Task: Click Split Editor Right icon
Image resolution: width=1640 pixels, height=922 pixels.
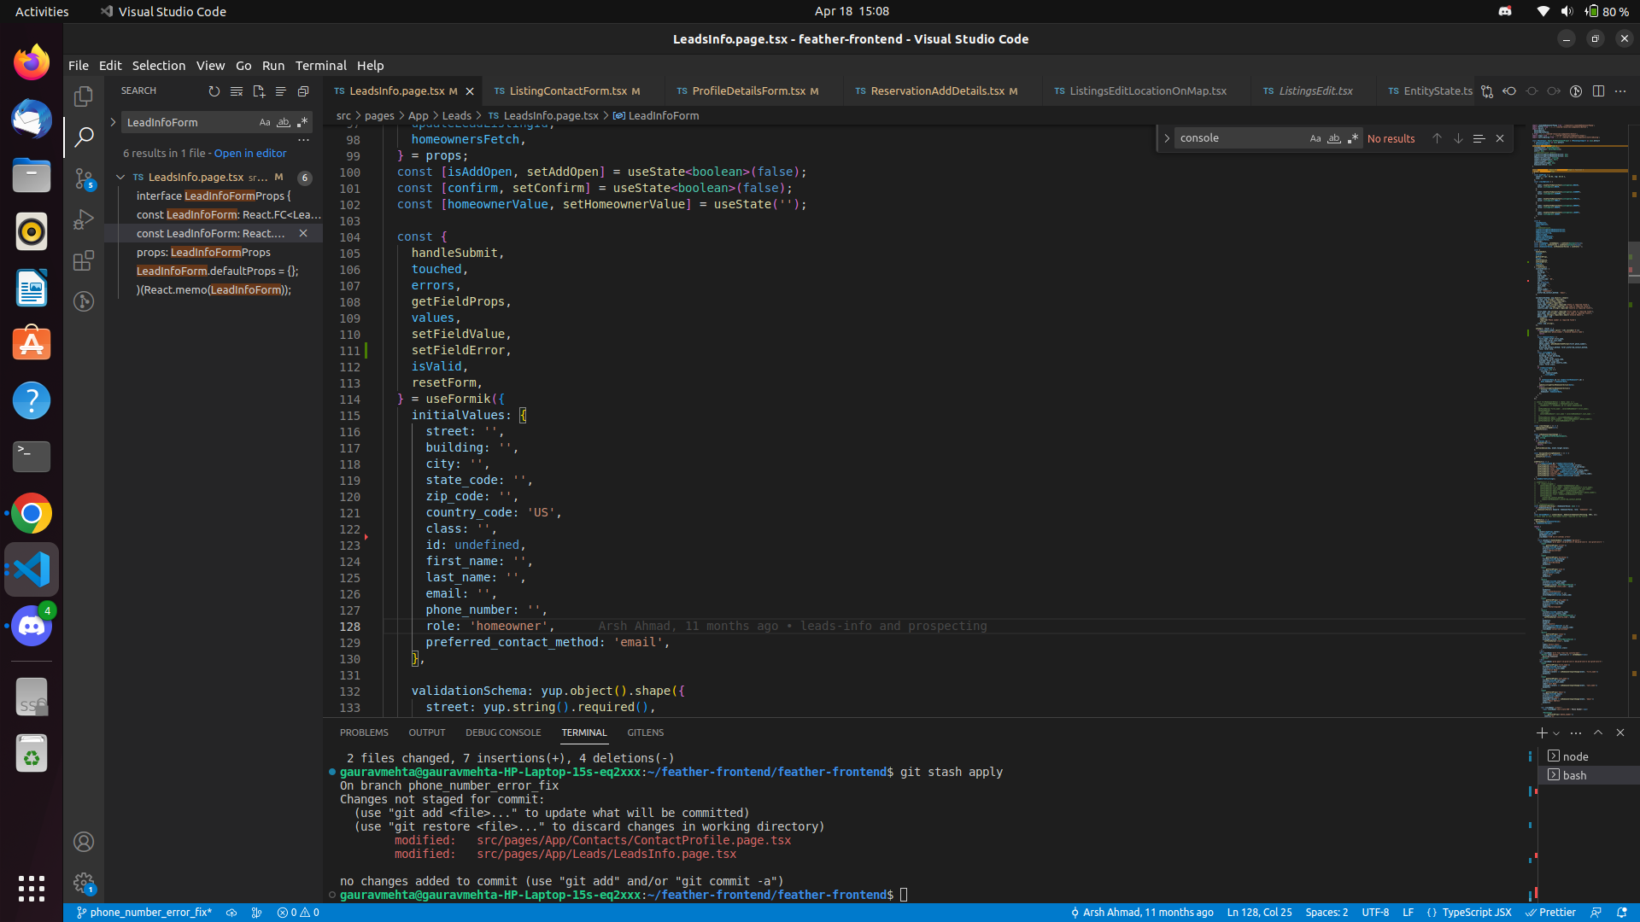Action: coord(1598,91)
